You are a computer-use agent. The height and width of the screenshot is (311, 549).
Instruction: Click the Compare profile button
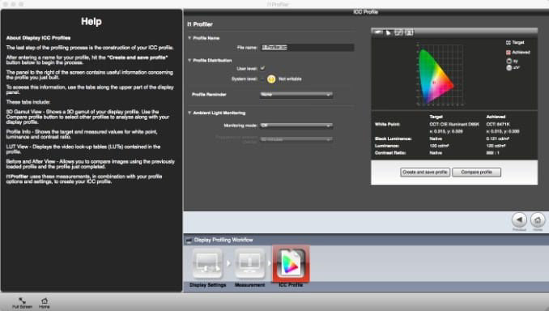(476, 172)
